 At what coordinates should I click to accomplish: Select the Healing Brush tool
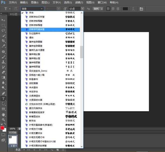coord(3,52)
